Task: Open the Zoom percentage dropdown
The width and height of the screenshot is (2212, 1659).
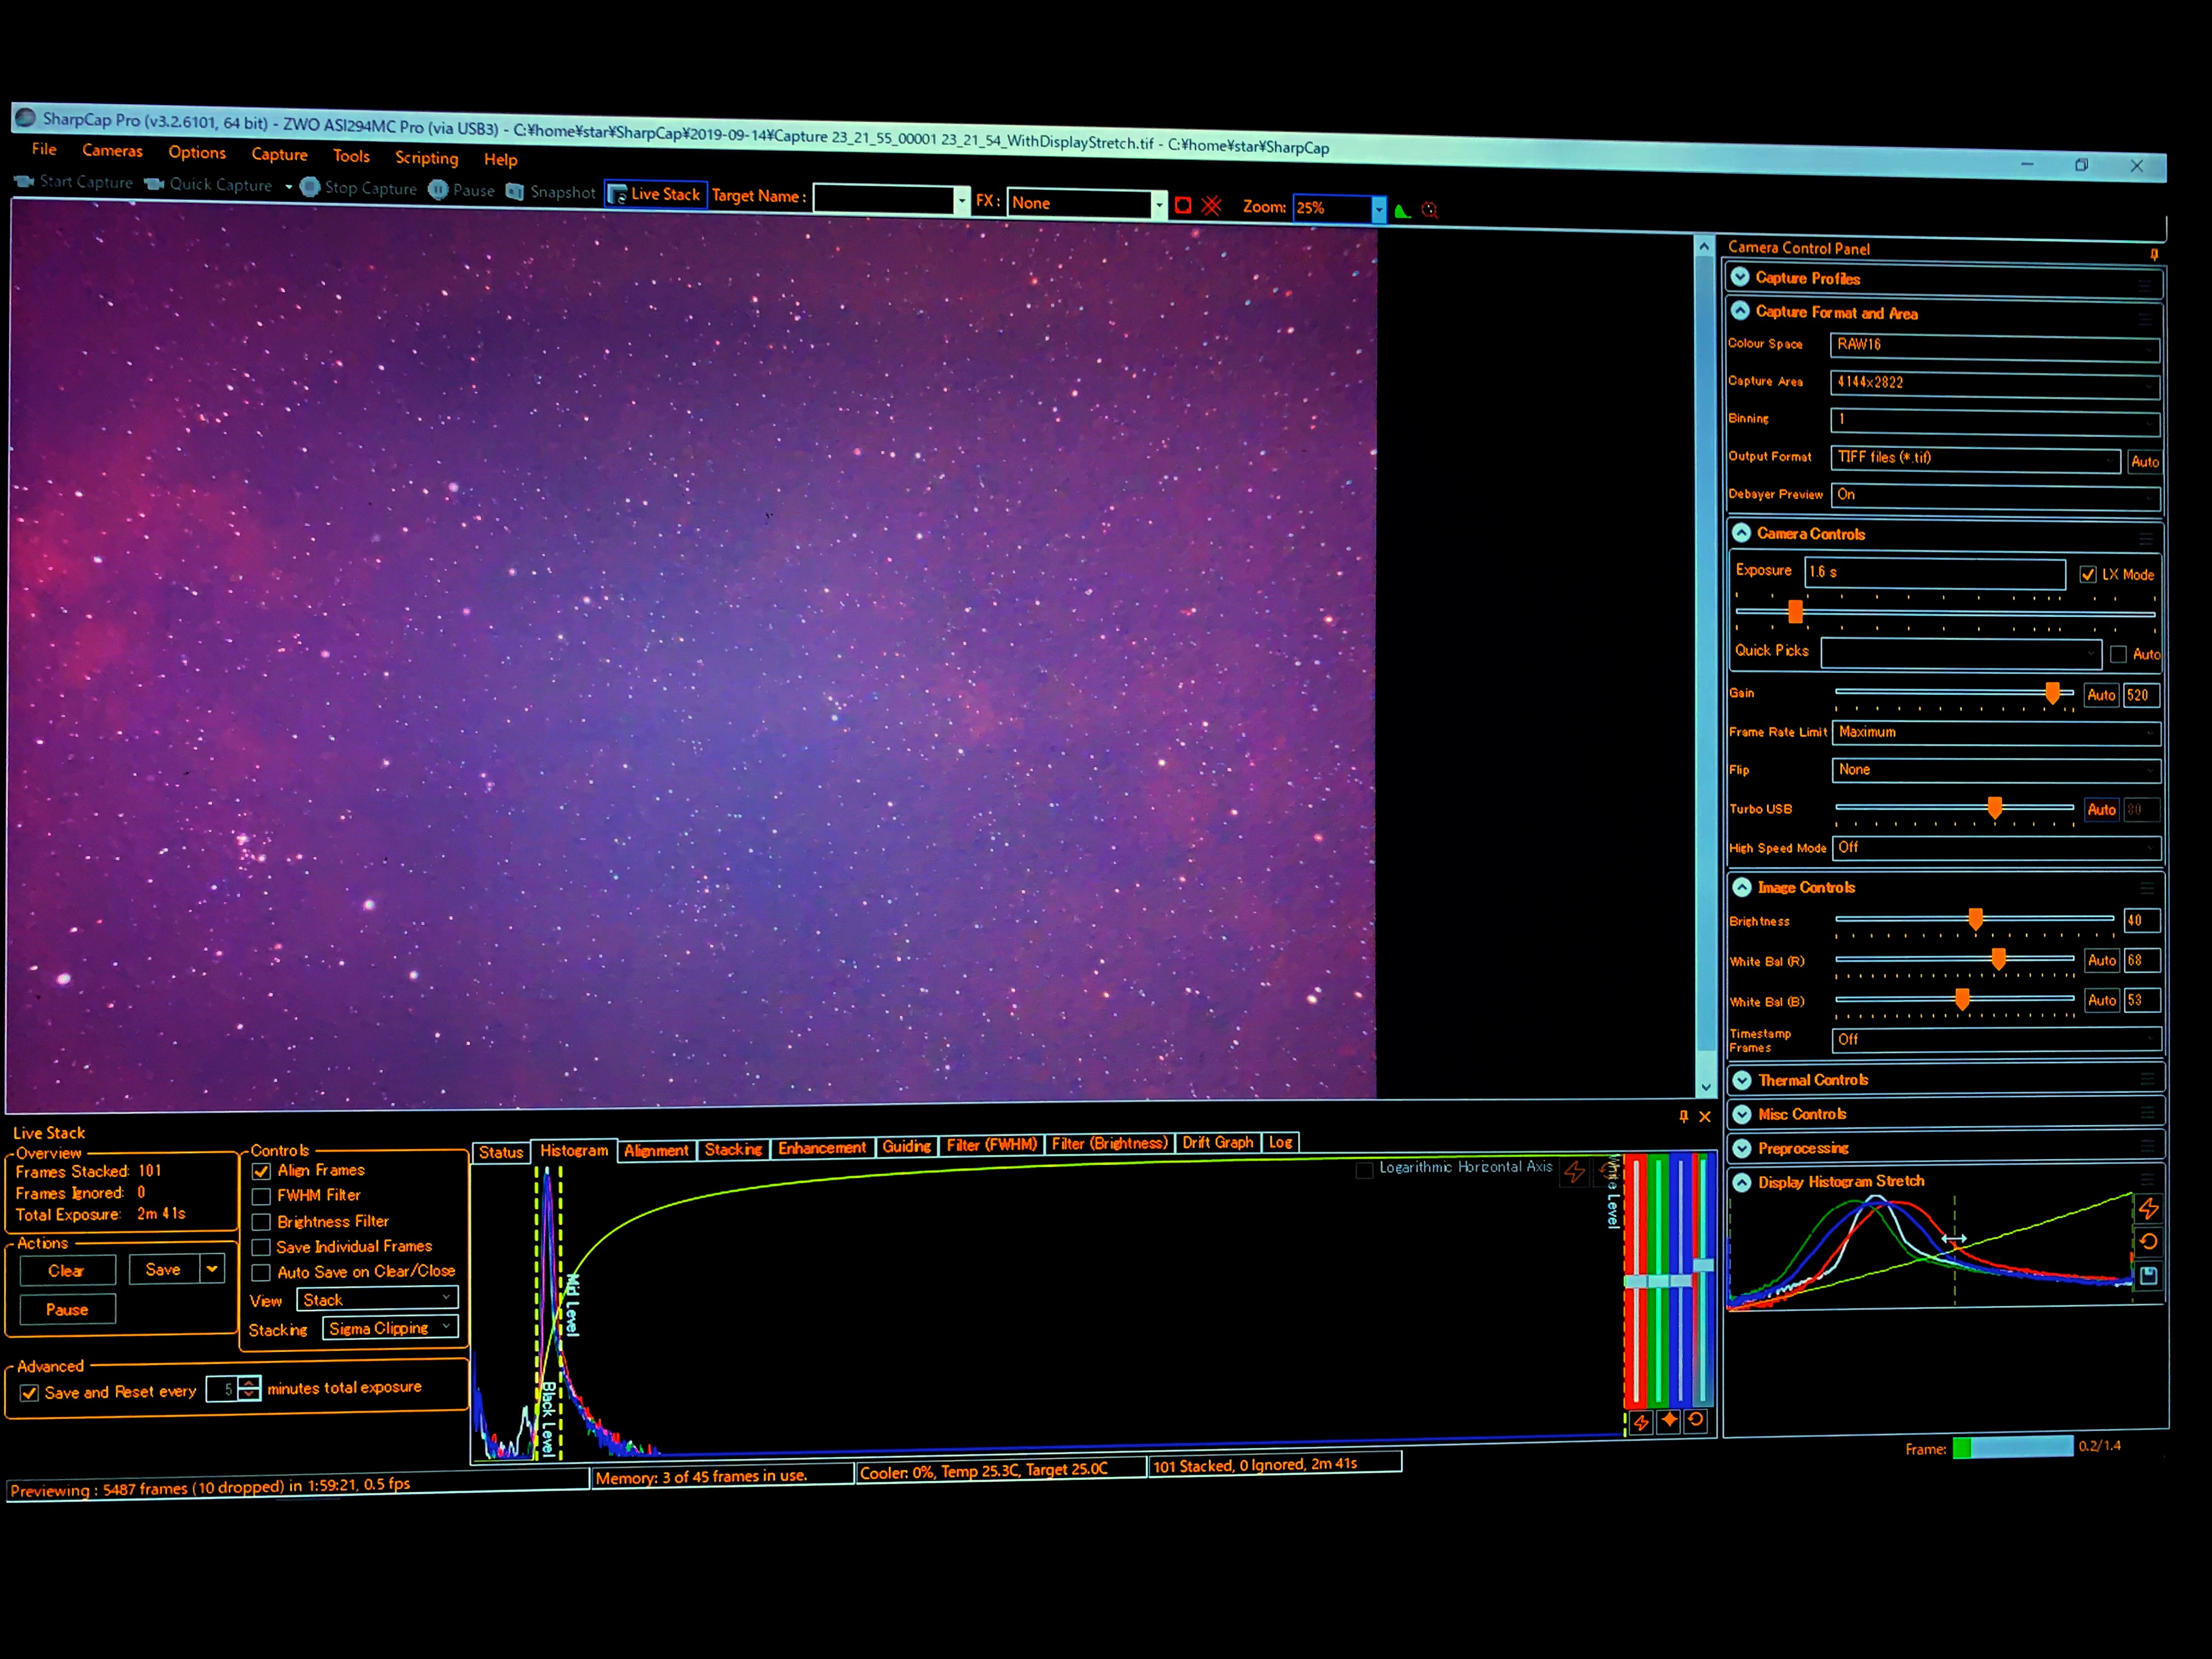Action: coord(1378,209)
